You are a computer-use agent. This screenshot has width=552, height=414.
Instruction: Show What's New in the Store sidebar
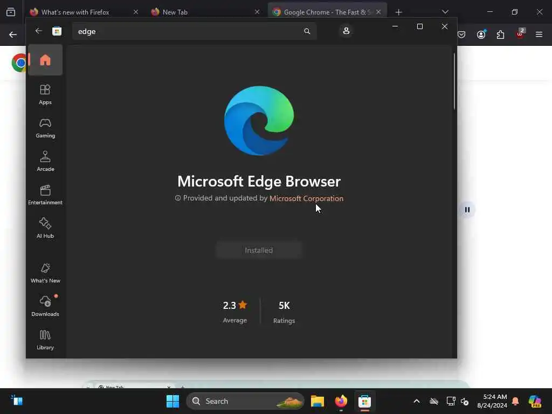[45, 273]
